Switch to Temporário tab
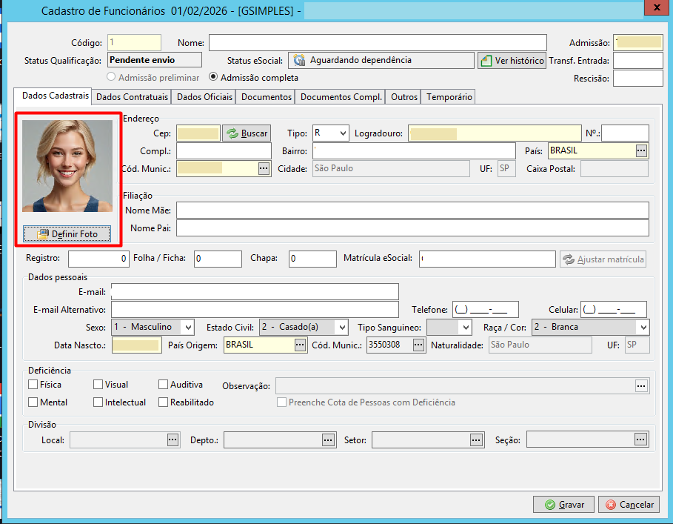673x524 pixels. click(x=449, y=97)
